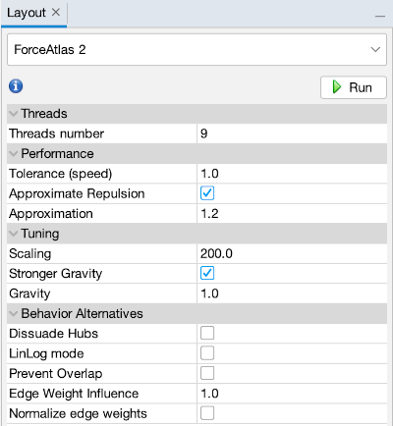Run the ForceAtlas 2 layout
Screen dimensions: 393x426
[354, 87]
